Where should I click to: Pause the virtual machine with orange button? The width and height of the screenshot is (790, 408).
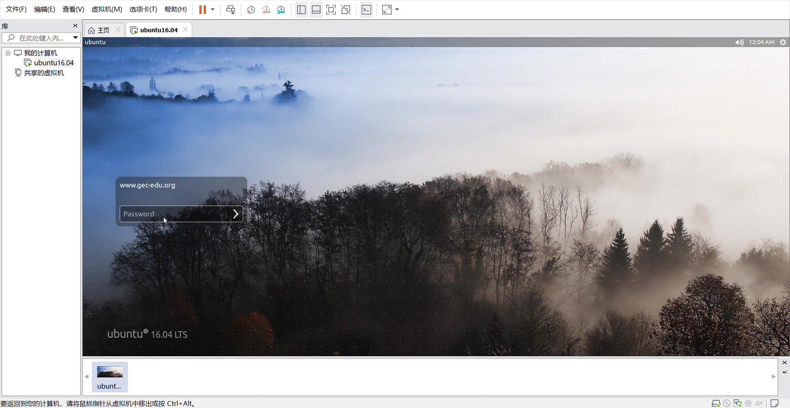point(202,9)
